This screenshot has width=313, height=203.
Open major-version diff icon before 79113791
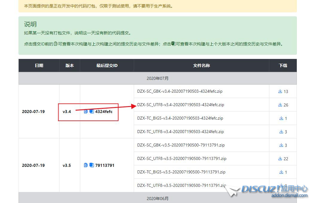tap(92, 165)
